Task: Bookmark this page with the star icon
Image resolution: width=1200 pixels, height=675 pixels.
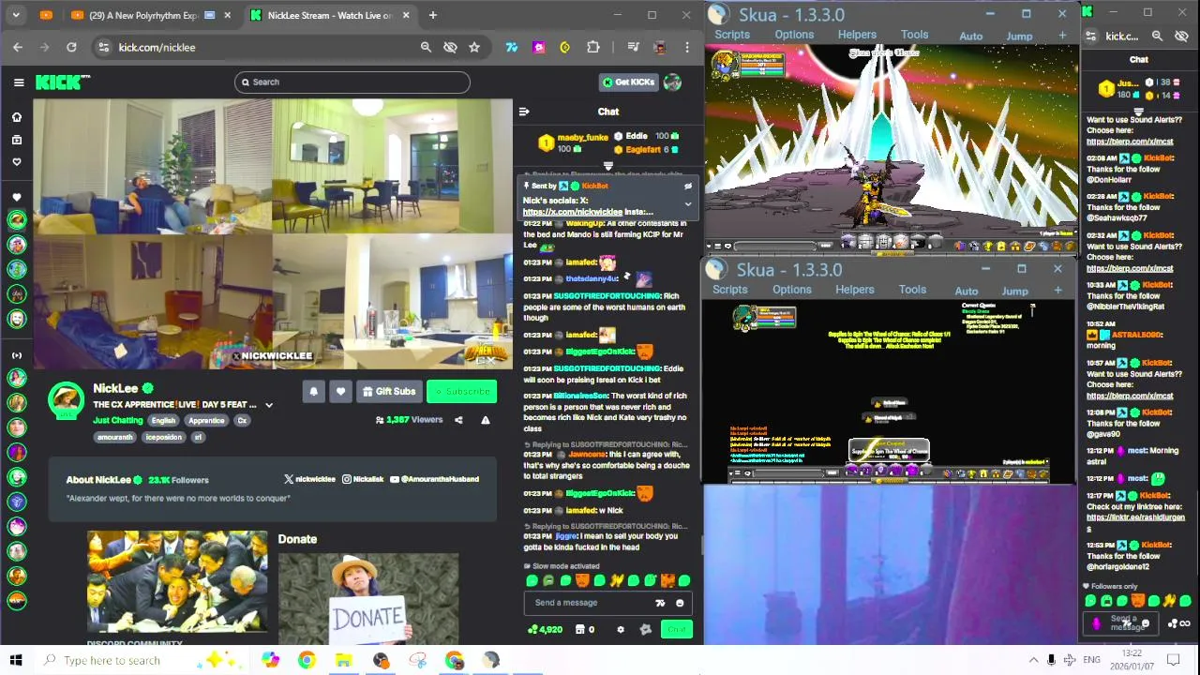Action: [474, 47]
